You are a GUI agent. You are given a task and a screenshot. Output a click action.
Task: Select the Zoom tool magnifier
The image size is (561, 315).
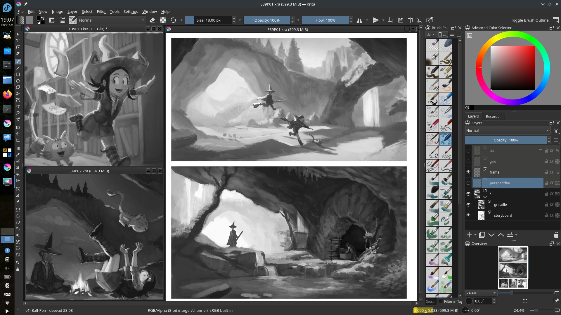pos(18,263)
